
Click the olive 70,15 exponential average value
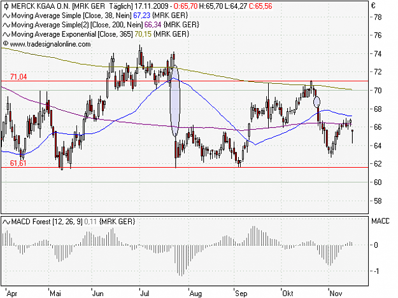click(x=143, y=34)
